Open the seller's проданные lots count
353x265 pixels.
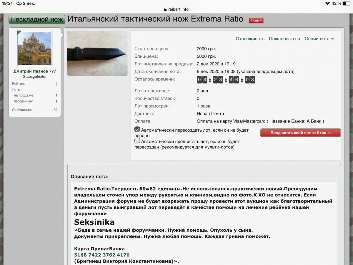click(56, 101)
